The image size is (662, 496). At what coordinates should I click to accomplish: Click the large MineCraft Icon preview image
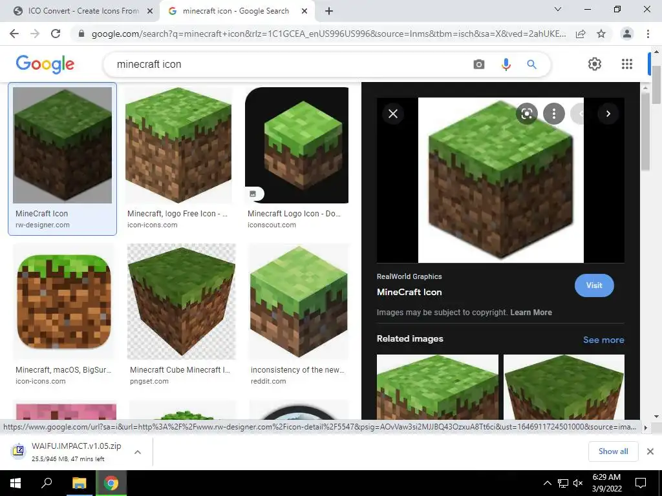pos(501,180)
